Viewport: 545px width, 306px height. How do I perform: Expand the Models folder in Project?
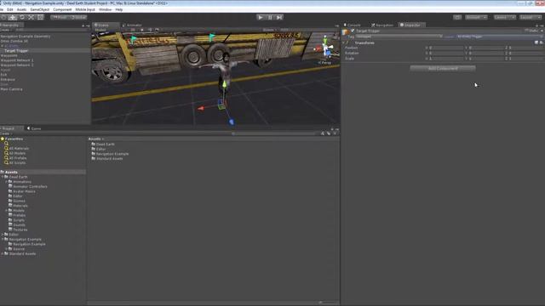pos(6,211)
